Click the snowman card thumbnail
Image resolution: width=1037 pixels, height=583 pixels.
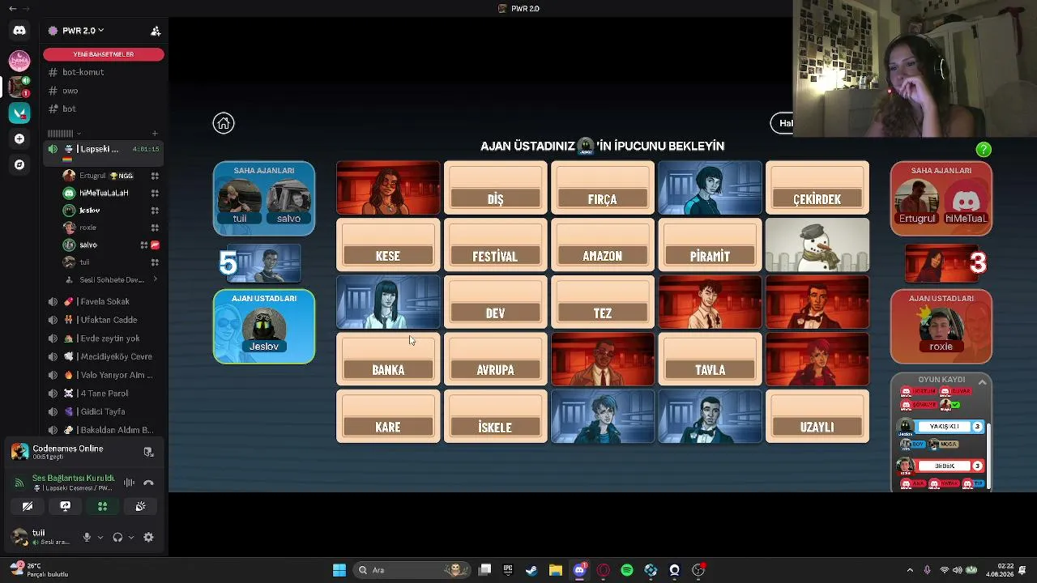817,245
